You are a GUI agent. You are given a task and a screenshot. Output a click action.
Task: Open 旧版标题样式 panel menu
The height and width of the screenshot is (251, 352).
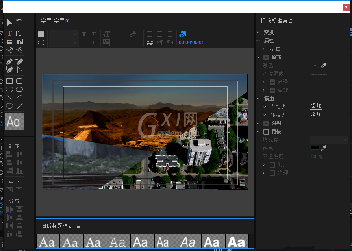tap(78, 226)
